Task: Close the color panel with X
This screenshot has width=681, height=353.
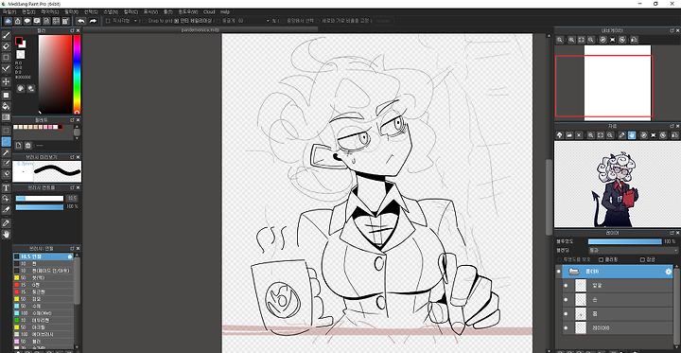Action: pyautogui.click(x=79, y=31)
